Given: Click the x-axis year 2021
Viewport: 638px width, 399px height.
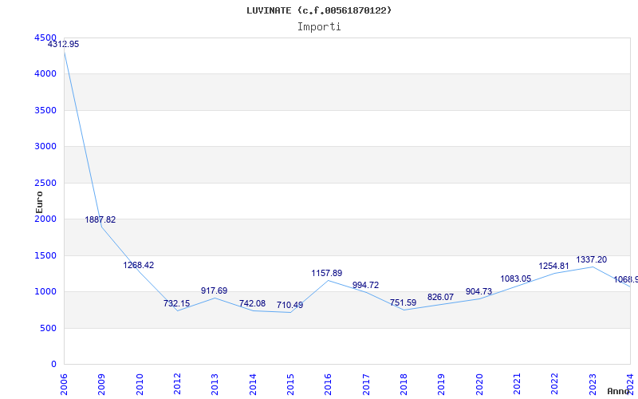Looking at the screenshot, I should click(517, 385).
